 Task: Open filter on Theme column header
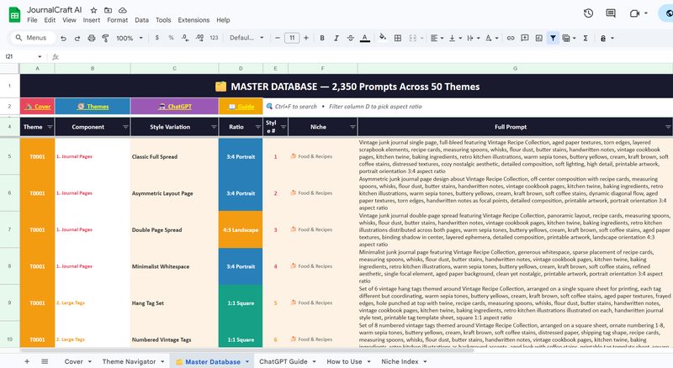50,127
